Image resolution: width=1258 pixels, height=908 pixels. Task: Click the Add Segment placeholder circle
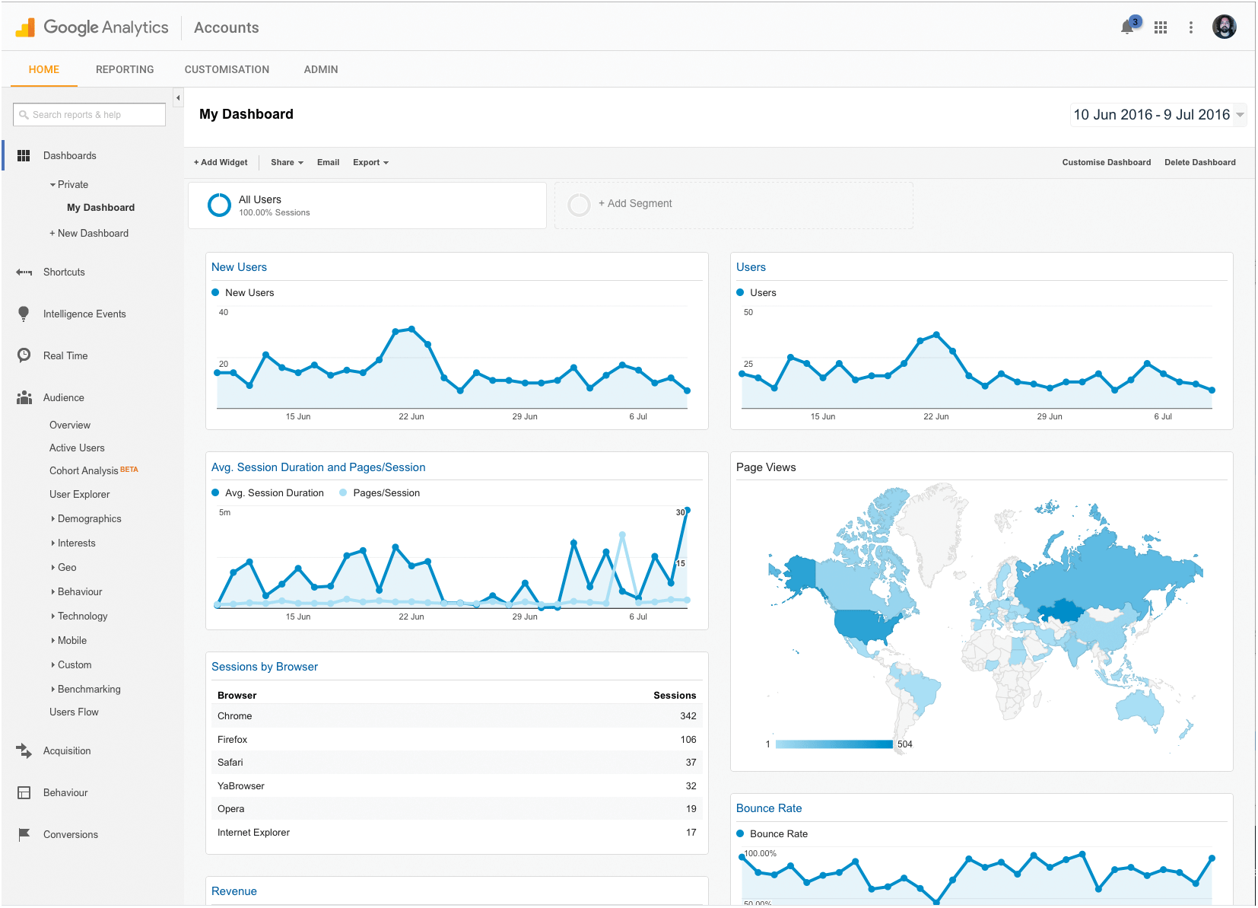tap(579, 204)
